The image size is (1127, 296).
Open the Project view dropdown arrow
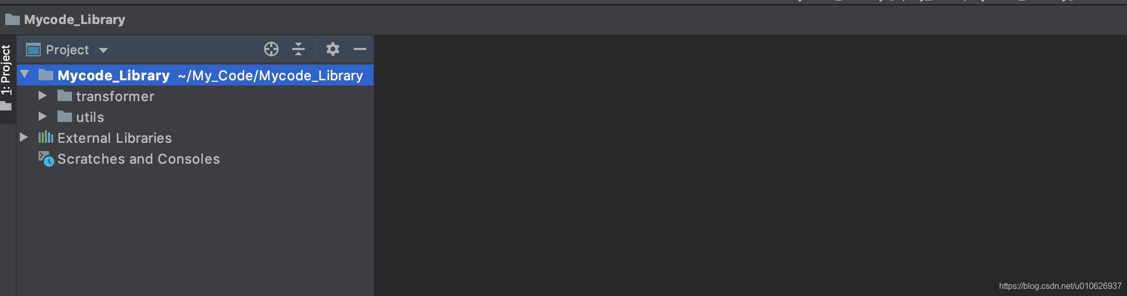[103, 50]
